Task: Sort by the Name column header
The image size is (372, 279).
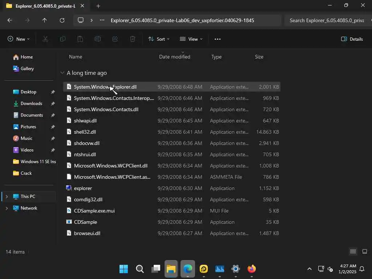Action: click(x=76, y=57)
